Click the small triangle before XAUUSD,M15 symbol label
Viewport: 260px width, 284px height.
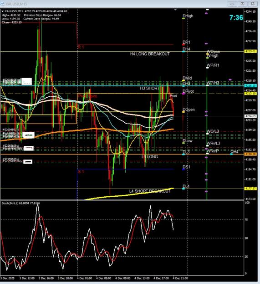[3, 11]
